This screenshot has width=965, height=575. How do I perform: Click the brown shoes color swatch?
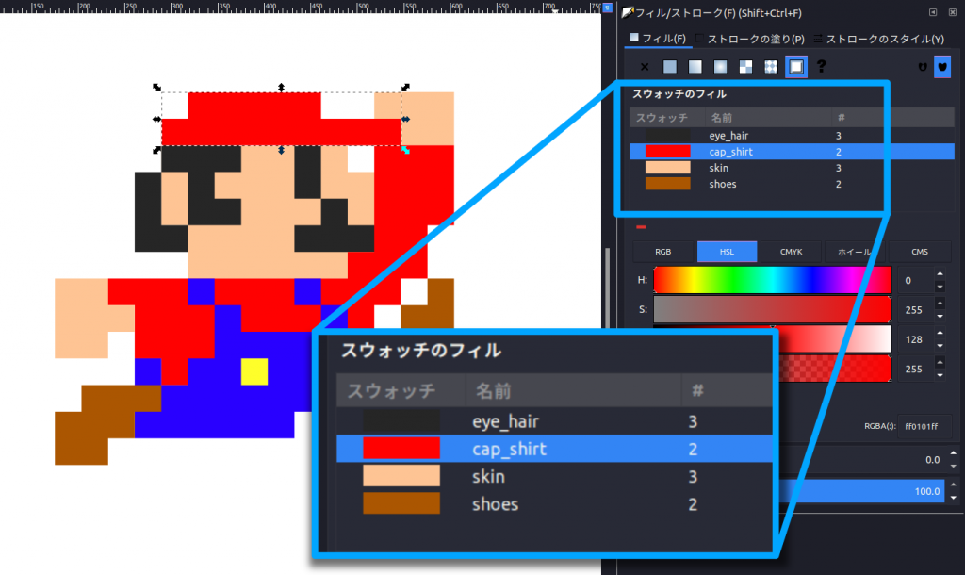[x=668, y=184]
